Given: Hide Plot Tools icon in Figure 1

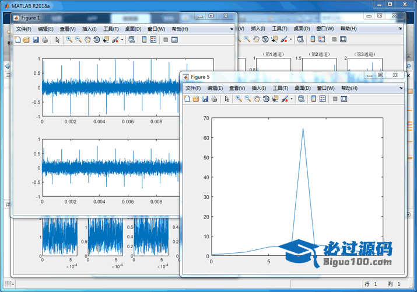Looking at the screenshot, I should [x=166, y=40].
